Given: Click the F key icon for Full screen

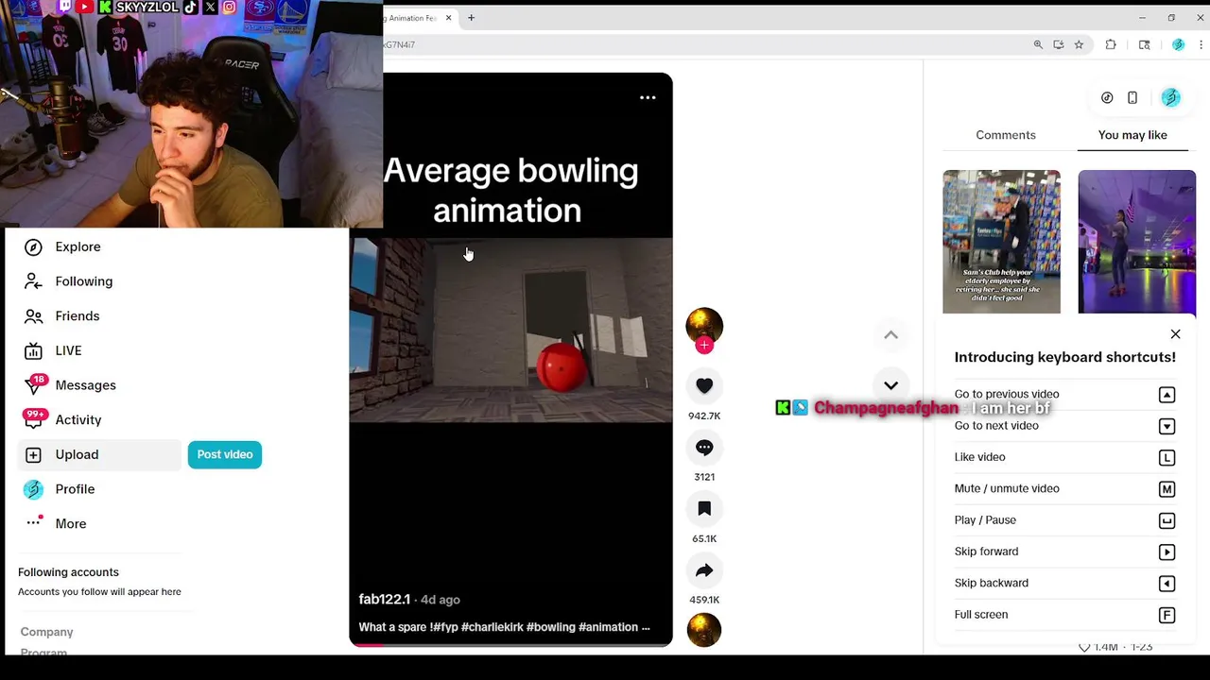Looking at the screenshot, I should pos(1167,615).
